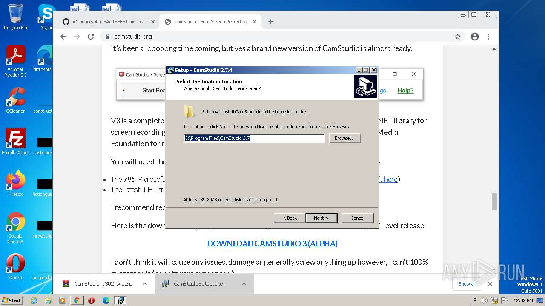Click the setup wizard title bar icon

tap(170, 70)
